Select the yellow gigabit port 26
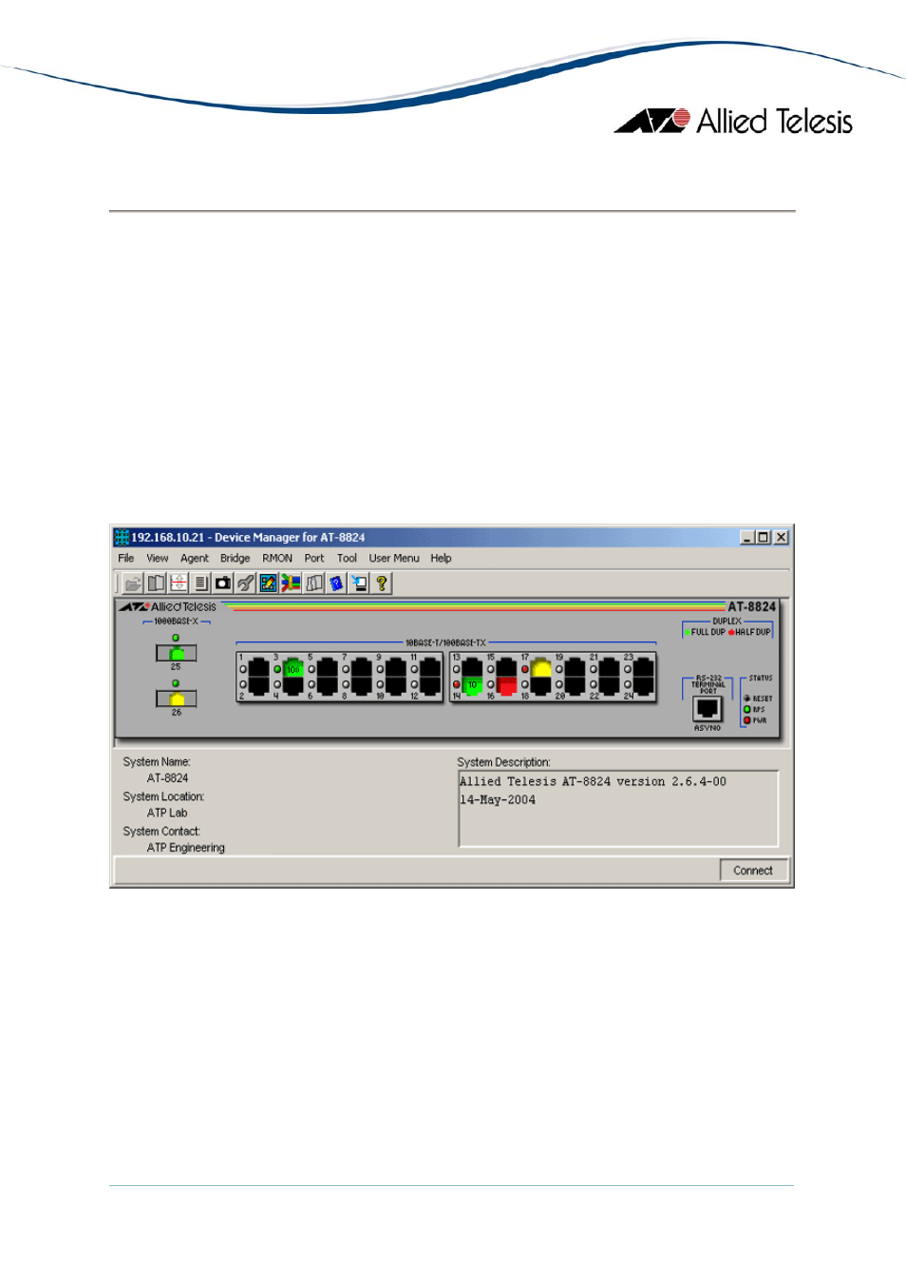This screenshot has height=1283, width=906. click(x=177, y=699)
